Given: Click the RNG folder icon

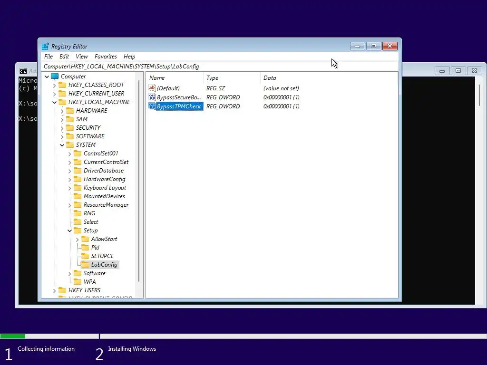Looking at the screenshot, I should [78, 213].
